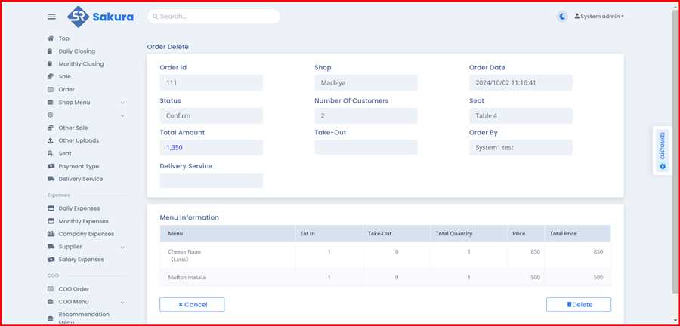Screen dimensions: 680x326
Task: Open the Customize side panel
Action: click(662, 150)
